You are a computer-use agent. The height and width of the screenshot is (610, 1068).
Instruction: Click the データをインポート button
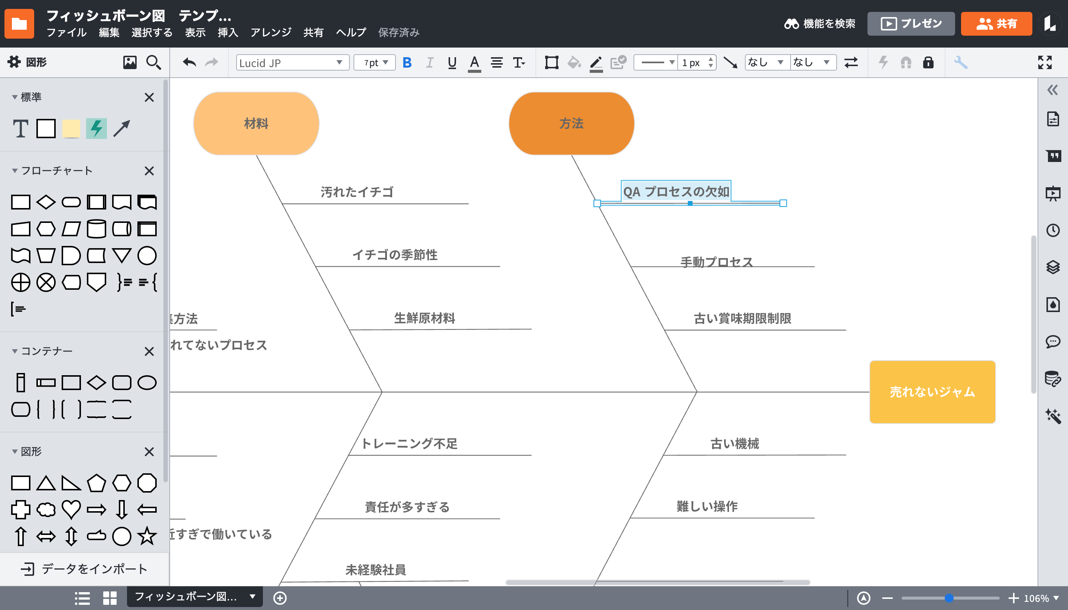click(x=85, y=568)
